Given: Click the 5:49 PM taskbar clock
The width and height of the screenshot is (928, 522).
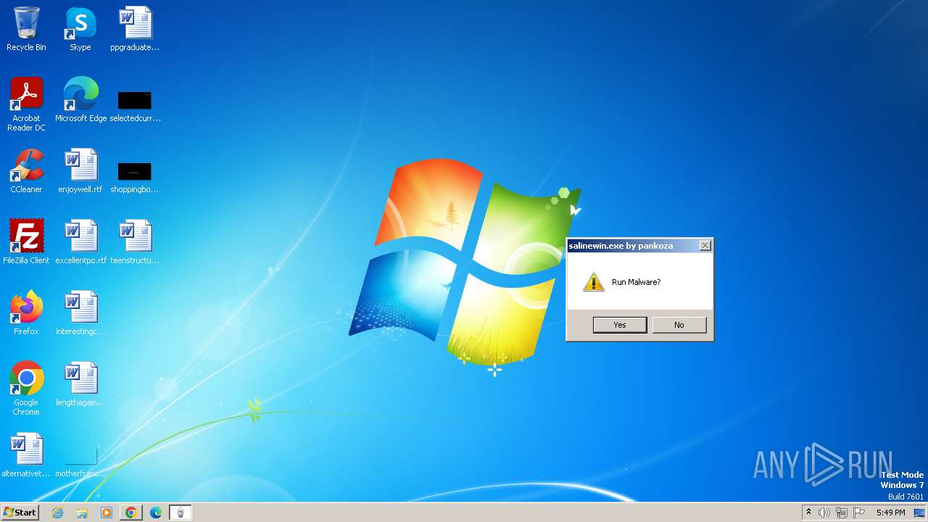Looking at the screenshot, I should point(891,513).
